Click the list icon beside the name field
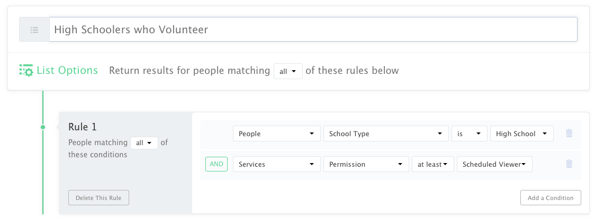 tap(34, 30)
